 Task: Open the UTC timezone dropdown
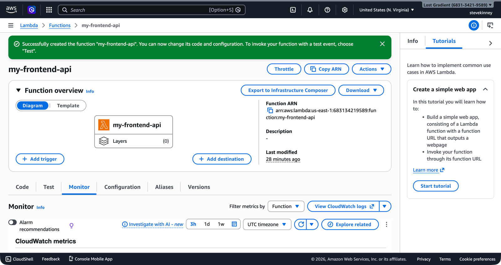point(267,225)
